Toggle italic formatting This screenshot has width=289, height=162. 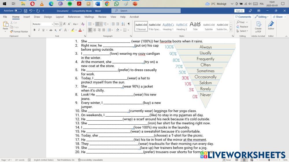[39, 30]
